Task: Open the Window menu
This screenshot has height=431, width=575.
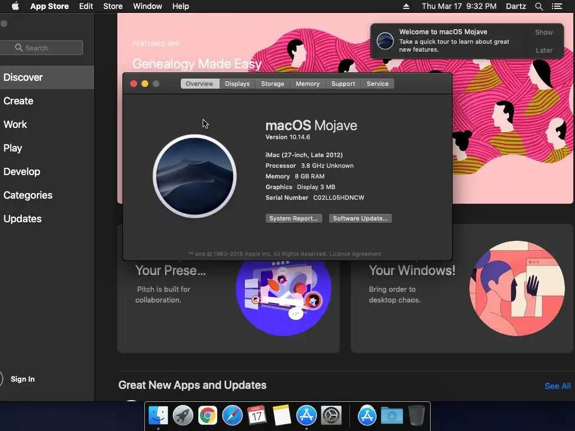Action: [148, 6]
